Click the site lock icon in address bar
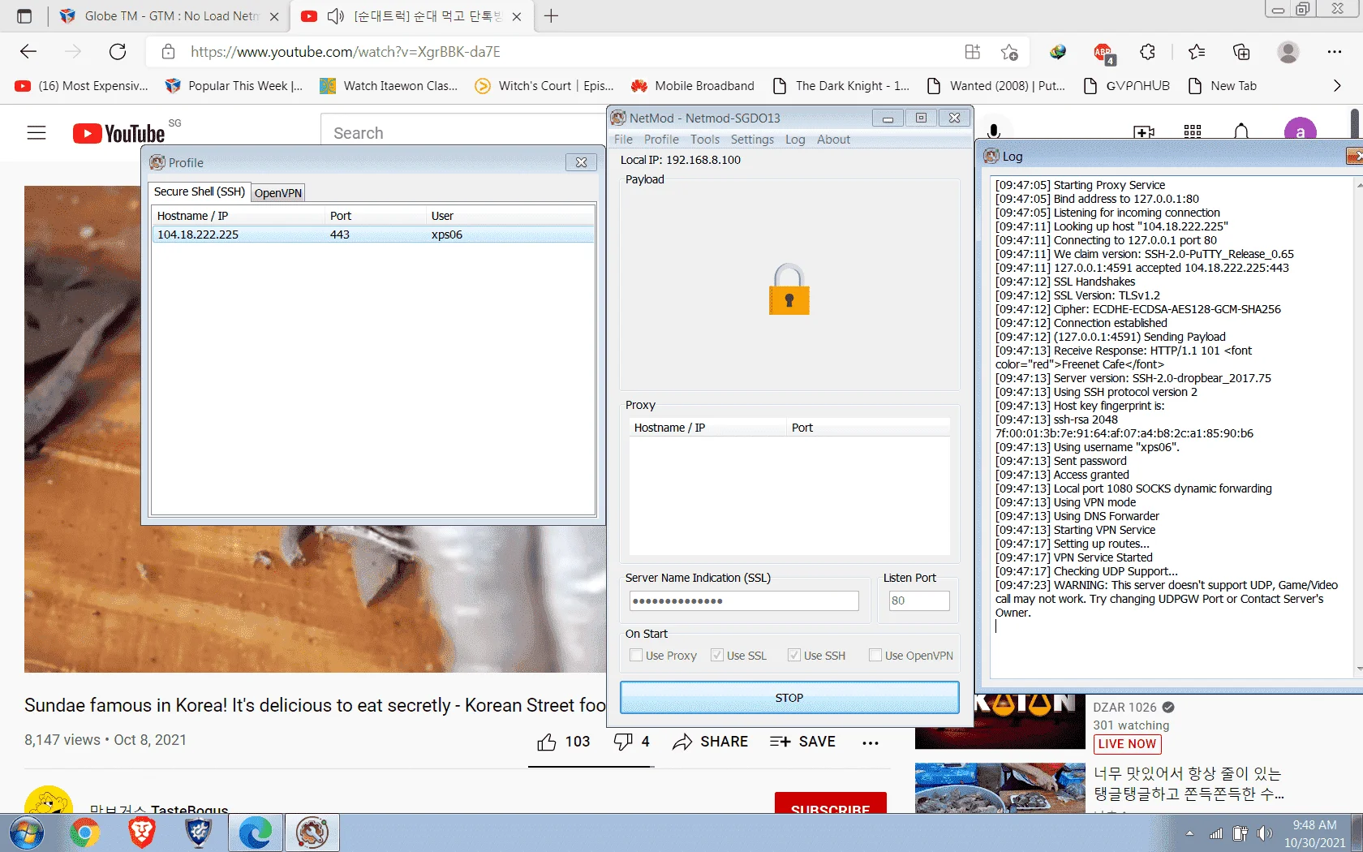Screen dimensions: 1363x852 pos(168,52)
